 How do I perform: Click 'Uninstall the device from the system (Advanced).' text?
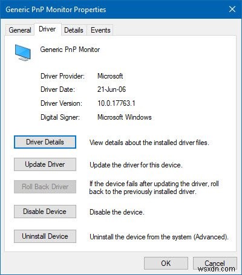(159, 237)
